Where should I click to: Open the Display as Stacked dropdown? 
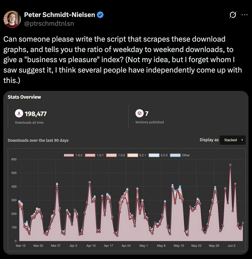[233, 140]
